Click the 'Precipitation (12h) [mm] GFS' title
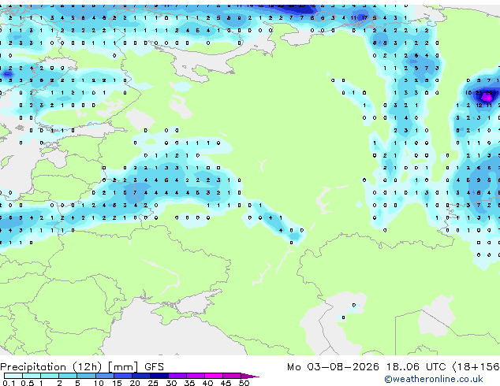Image resolution: width=500 pixels, height=386 pixels. [x=82, y=367]
